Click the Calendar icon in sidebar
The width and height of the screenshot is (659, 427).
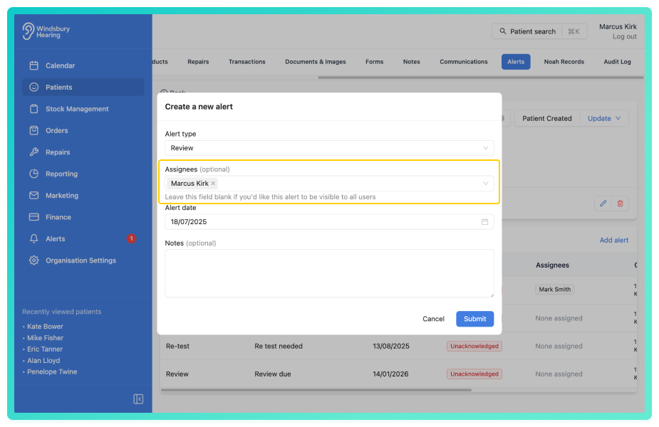click(34, 65)
